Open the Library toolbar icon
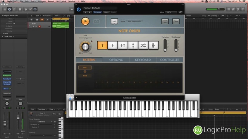248x139 pixels. click(5, 9)
